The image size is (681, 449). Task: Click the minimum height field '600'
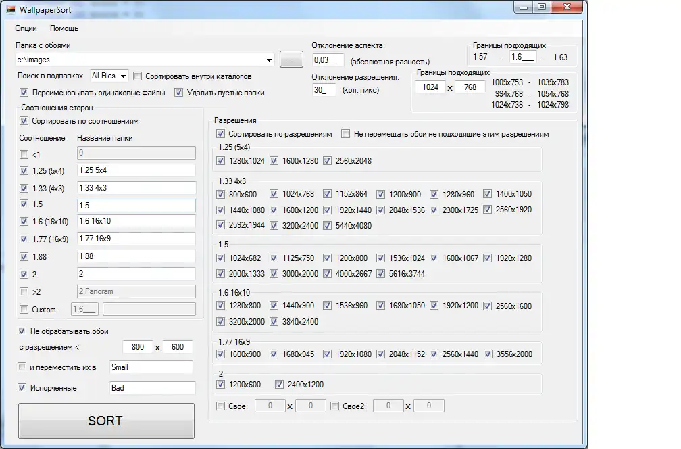click(178, 347)
